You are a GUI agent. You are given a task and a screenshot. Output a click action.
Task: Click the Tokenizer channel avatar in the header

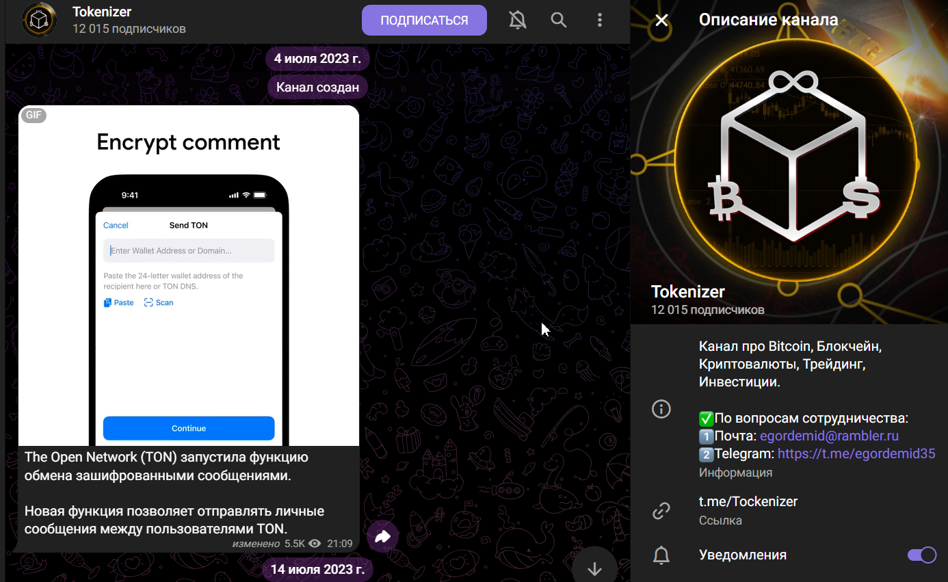[39, 20]
